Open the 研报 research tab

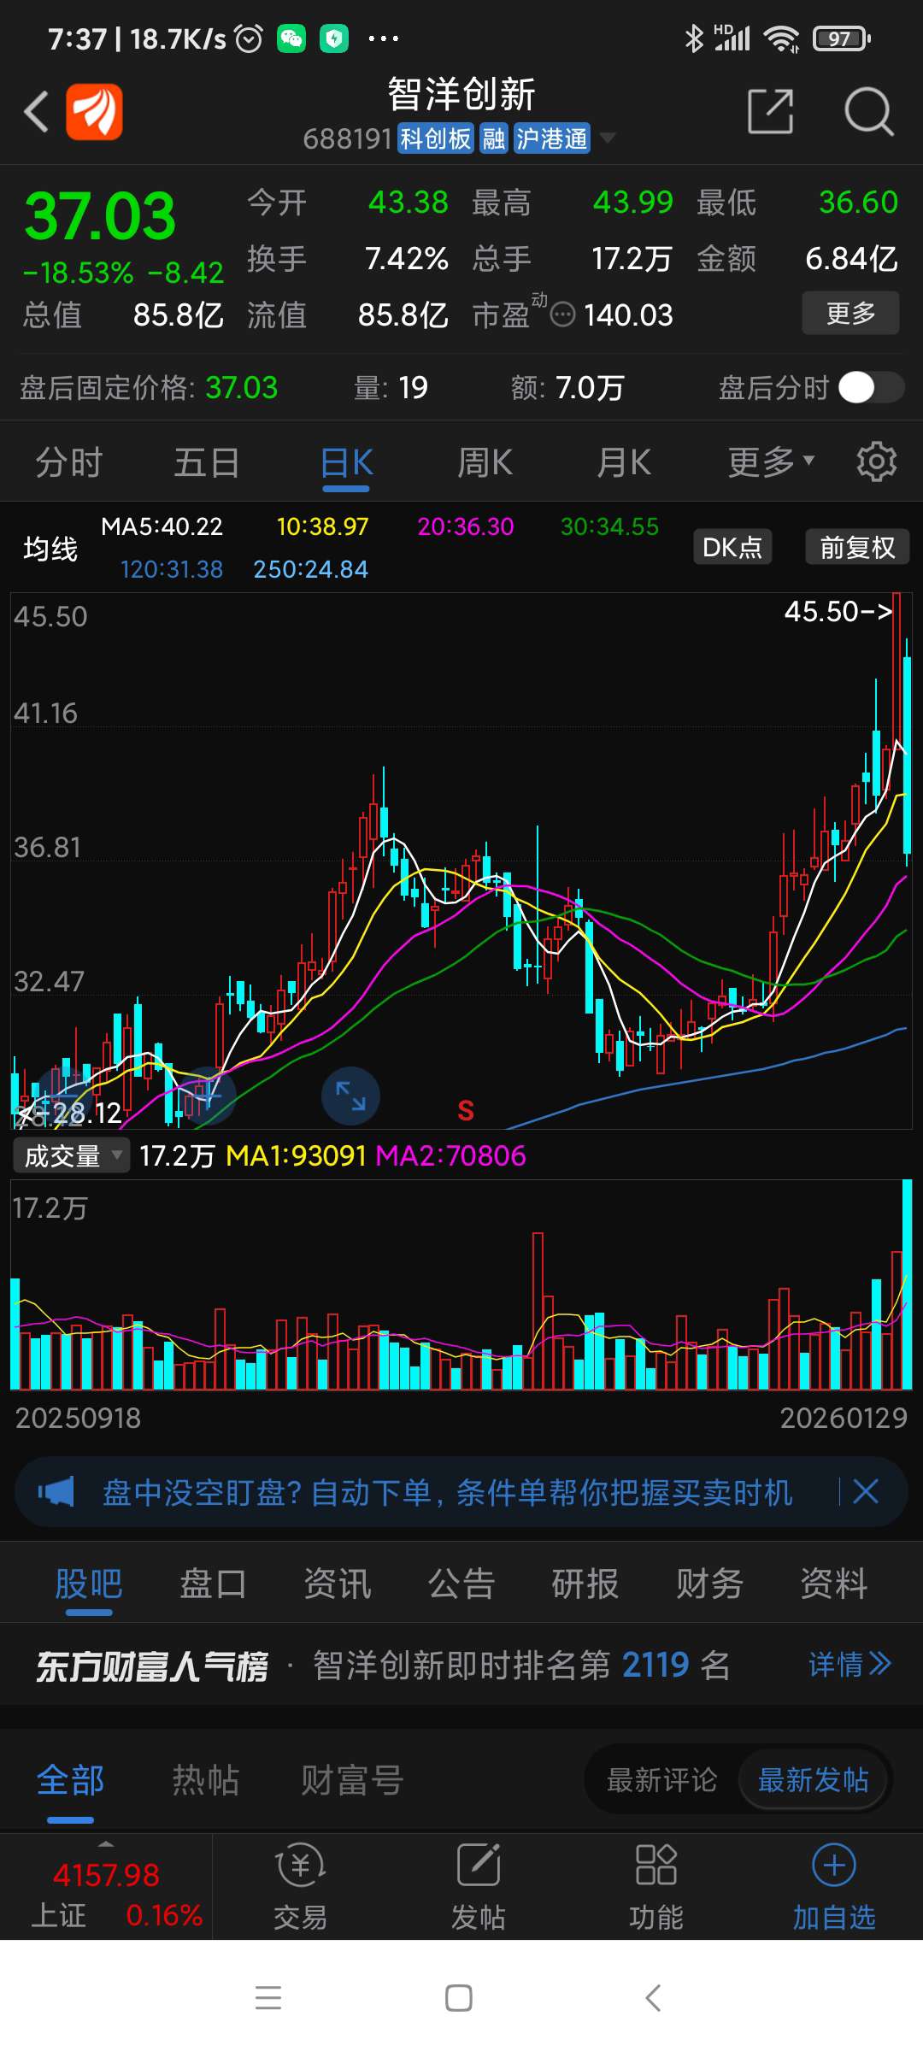585,1584
